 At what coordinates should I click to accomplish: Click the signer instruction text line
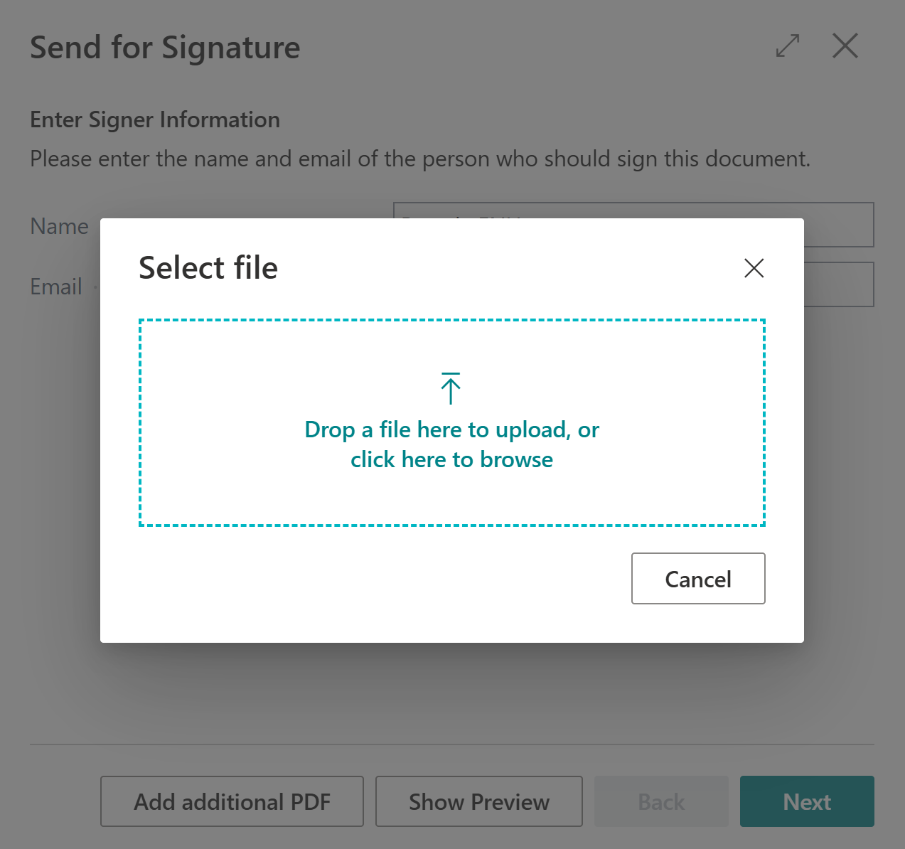pos(420,159)
